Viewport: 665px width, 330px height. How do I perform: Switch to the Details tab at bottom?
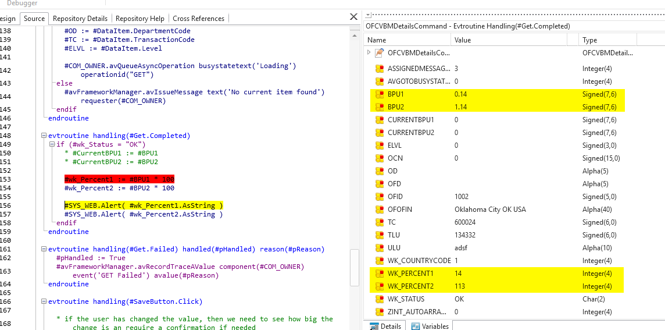coord(385,326)
